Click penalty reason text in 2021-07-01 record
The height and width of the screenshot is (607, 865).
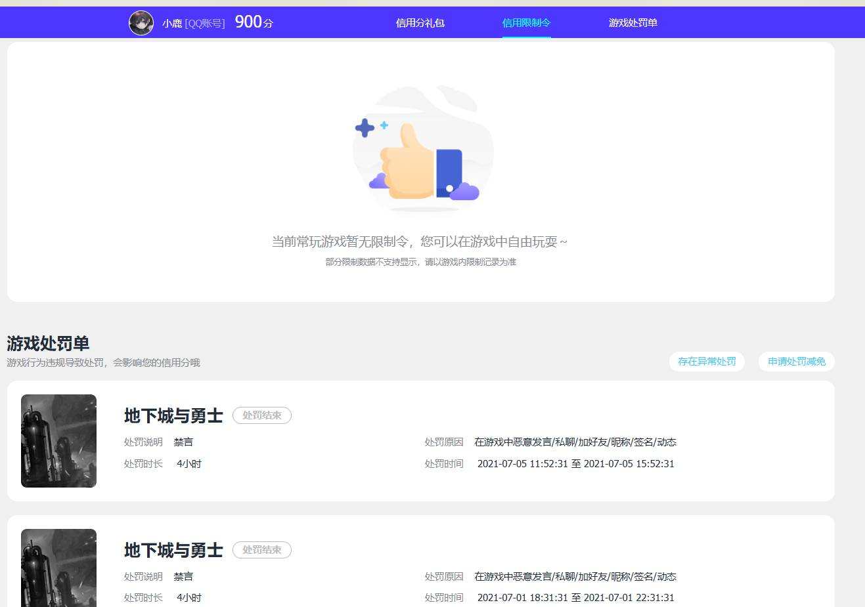(575, 577)
